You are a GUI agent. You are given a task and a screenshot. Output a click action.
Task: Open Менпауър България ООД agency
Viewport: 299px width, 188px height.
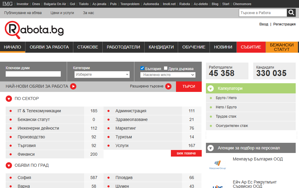(x=258, y=159)
